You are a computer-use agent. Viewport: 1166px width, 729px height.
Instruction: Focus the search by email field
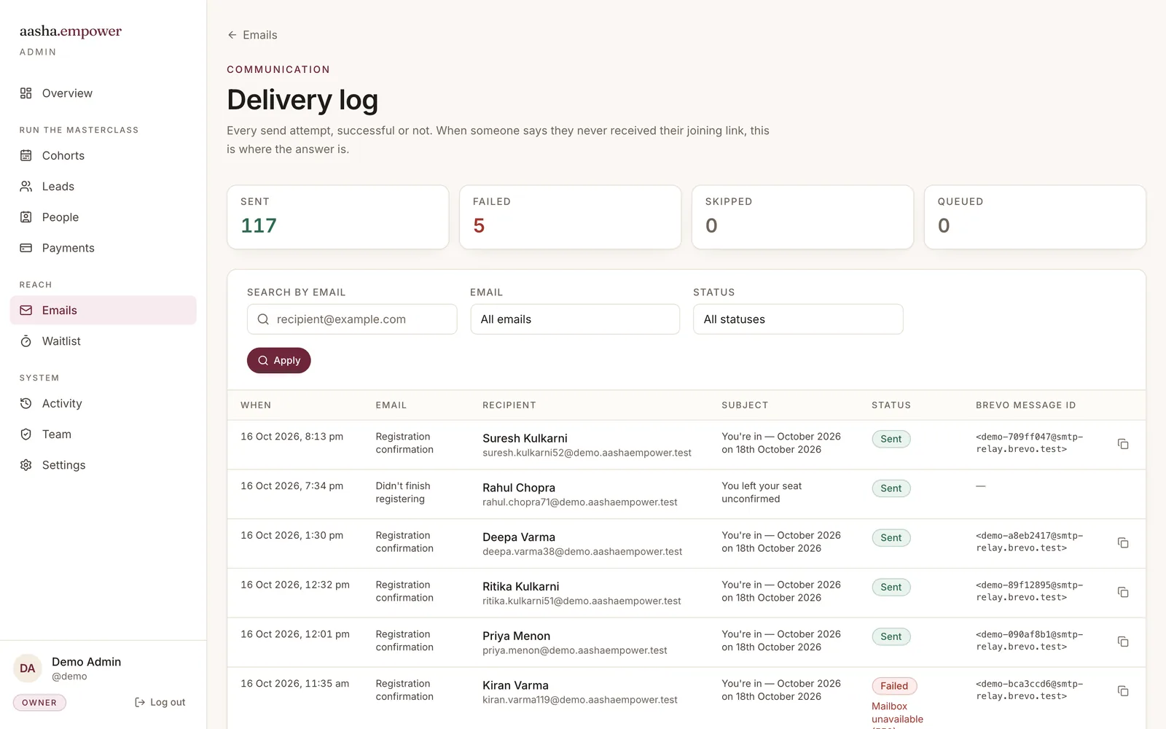click(x=352, y=319)
